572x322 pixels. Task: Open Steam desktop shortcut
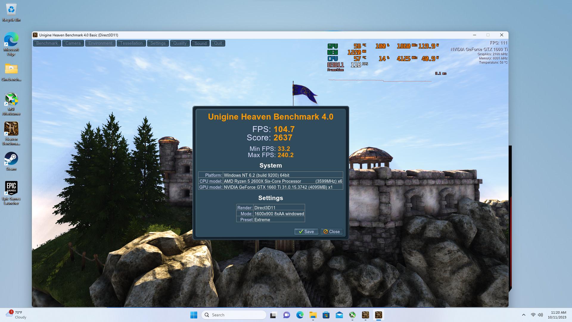[x=11, y=161]
